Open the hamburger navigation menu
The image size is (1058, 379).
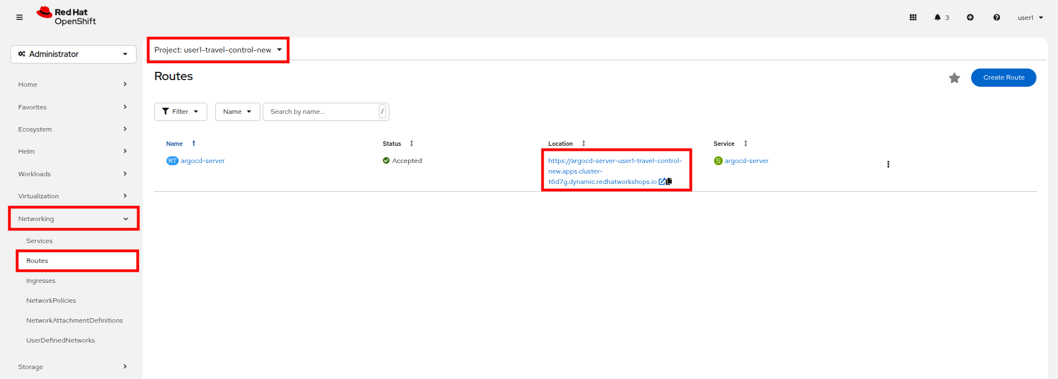click(x=19, y=17)
